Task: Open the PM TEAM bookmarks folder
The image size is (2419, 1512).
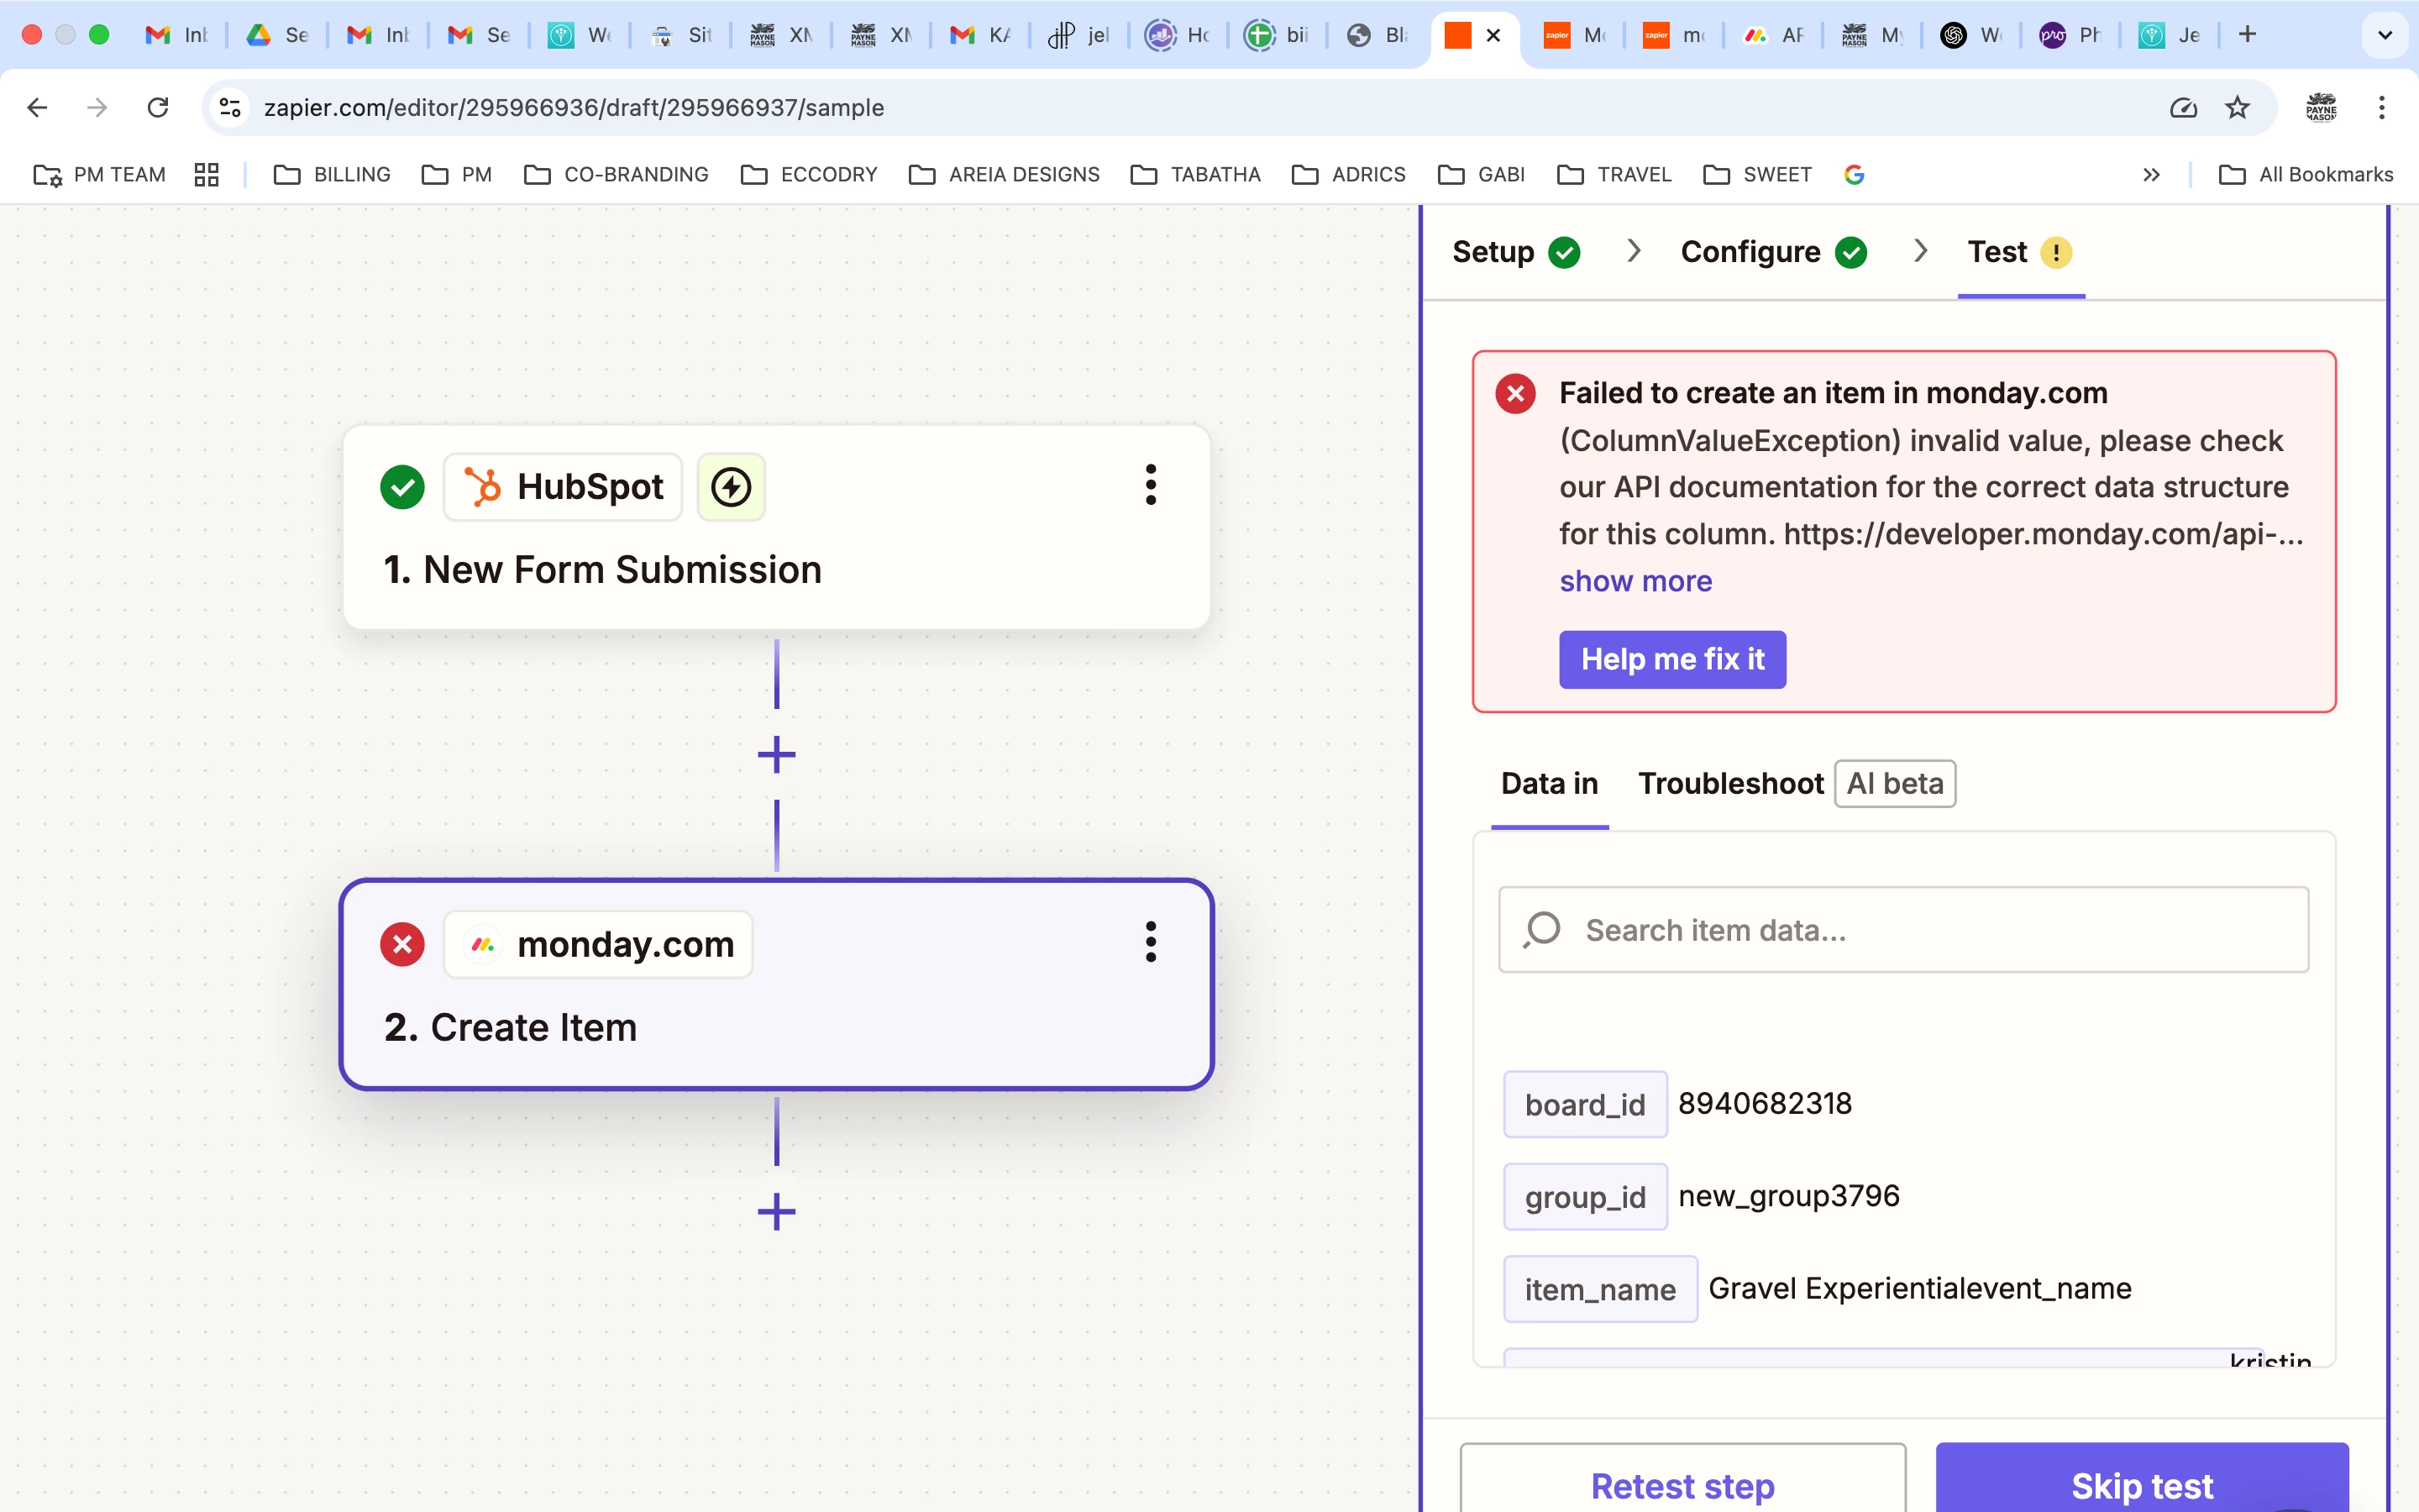Action: click(x=99, y=175)
